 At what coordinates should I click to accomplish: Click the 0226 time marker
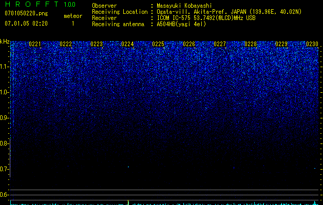tap(189, 44)
